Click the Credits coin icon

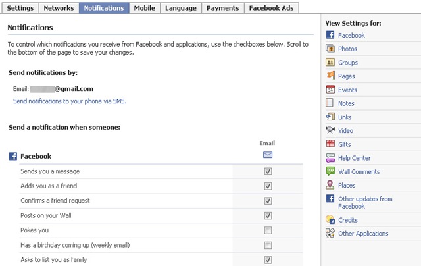(330, 220)
